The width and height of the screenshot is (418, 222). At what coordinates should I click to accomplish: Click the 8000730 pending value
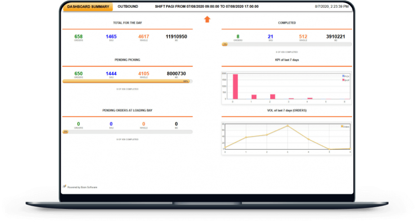click(176, 74)
